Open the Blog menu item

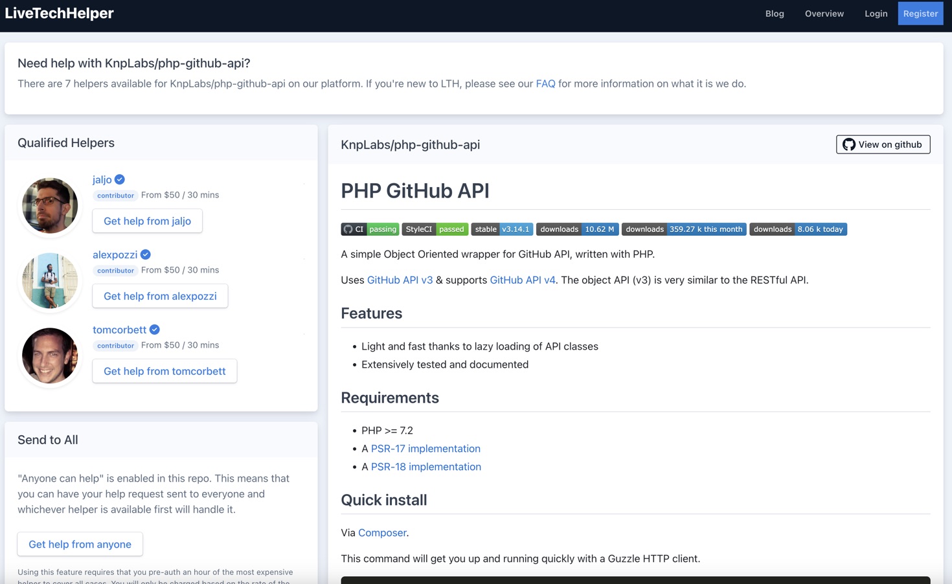pyautogui.click(x=775, y=14)
